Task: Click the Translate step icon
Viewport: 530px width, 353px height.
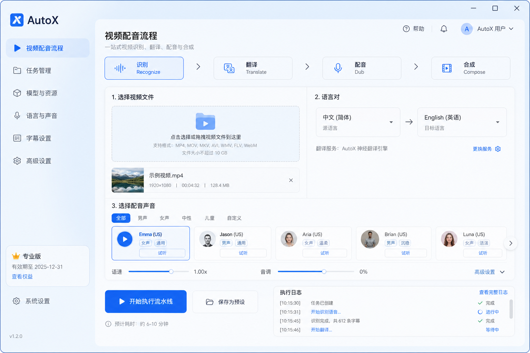Action: [x=229, y=68]
